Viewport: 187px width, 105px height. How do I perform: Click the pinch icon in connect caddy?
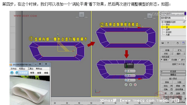coord(126,76)
